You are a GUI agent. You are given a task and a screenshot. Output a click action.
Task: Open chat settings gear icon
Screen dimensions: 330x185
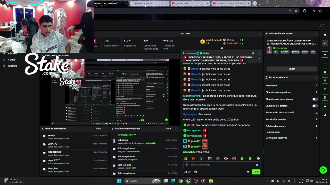pyautogui.click(x=248, y=172)
